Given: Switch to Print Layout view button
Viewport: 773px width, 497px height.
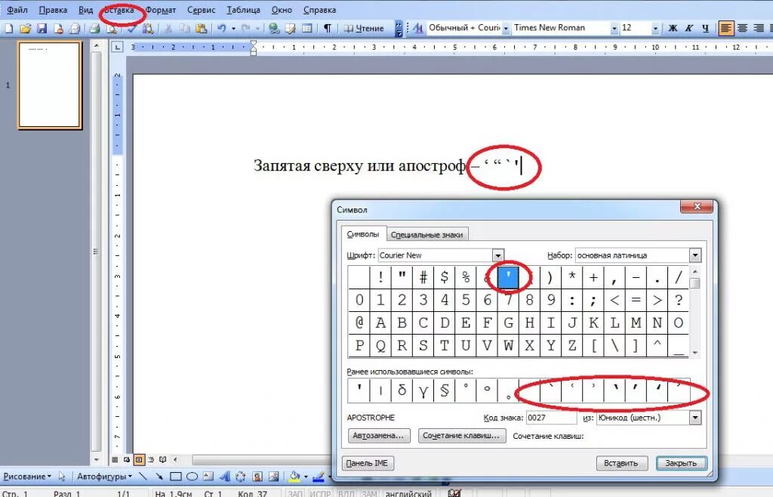Looking at the screenshot, I should pyautogui.click(x=139, y=459).
